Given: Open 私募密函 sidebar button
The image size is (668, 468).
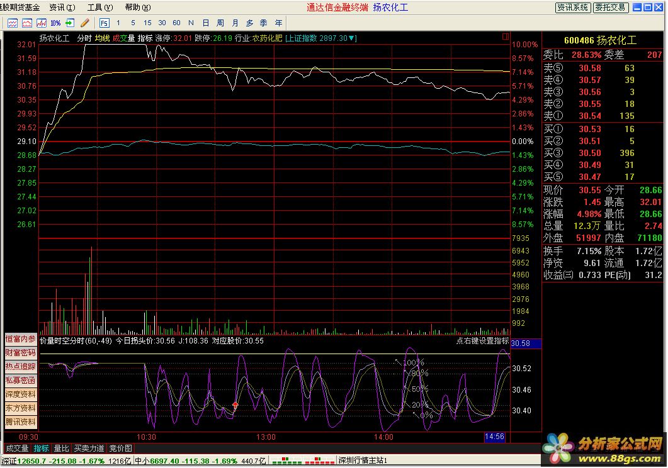Looking at the screenshot, I should tap(20, 381).
